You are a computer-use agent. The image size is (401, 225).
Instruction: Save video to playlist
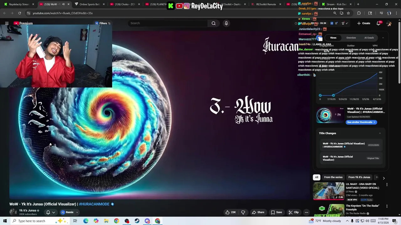tap(276, 212)
